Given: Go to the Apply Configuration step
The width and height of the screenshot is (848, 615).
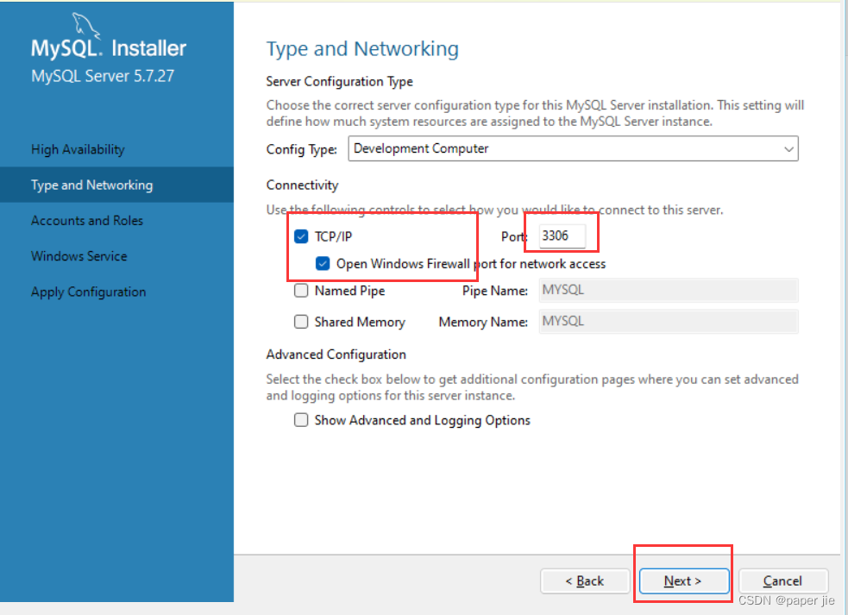Looking at the screenshot, I should click(89, 292).
